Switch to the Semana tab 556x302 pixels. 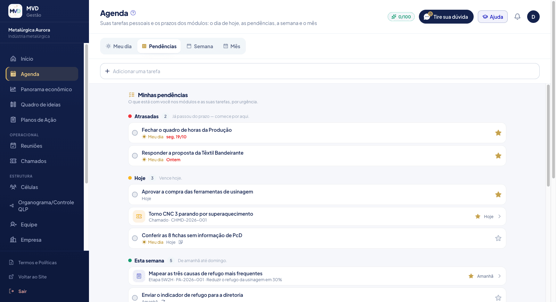[200, 46]
